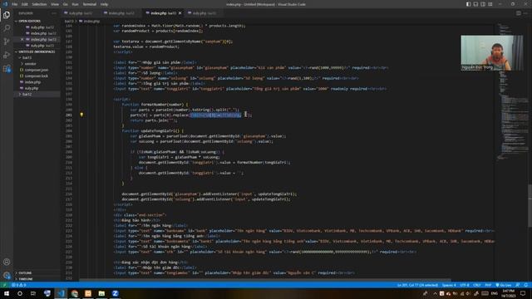The height and width of the screenshot is (299, 532).
Task: Open the Search view in activity bar
Action: [x=7, y=28]
